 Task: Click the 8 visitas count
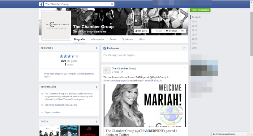click(69, 64)
